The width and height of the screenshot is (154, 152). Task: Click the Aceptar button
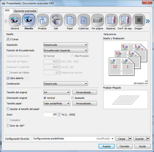tap(107, 146)
